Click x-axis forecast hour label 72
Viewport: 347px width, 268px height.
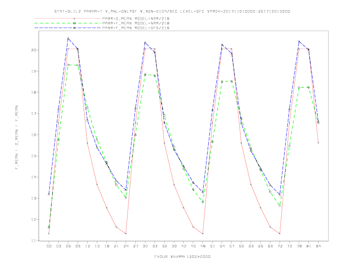(x=280, y=246)
